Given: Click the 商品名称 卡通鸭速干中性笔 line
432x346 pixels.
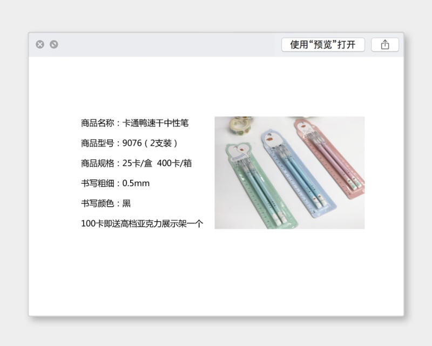Looking at the screenshot, I should [134, 123].
